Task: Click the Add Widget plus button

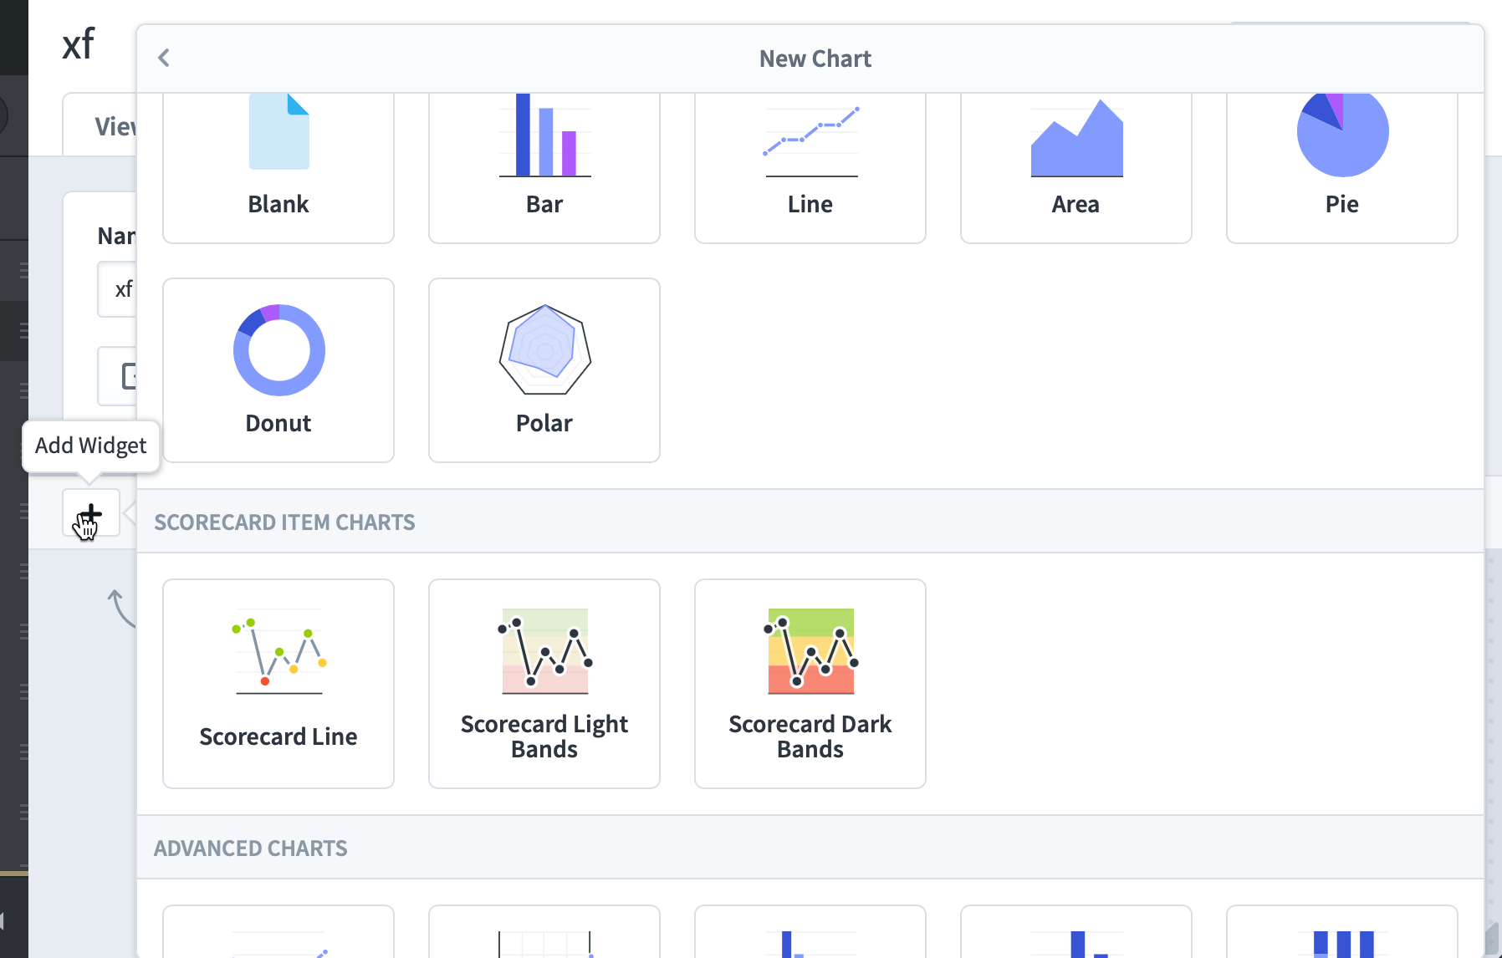Action: pos(90,512)
